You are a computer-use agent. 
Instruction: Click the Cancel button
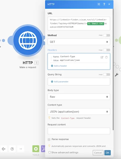point(98,153)
